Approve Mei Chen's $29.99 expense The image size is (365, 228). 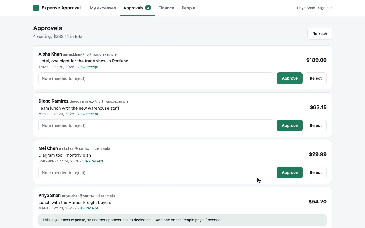(x=290, y=172)
